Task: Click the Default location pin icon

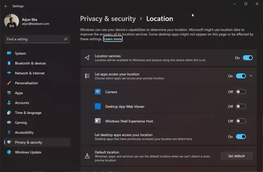Action: pyautogui.click(x=87, y=156)
